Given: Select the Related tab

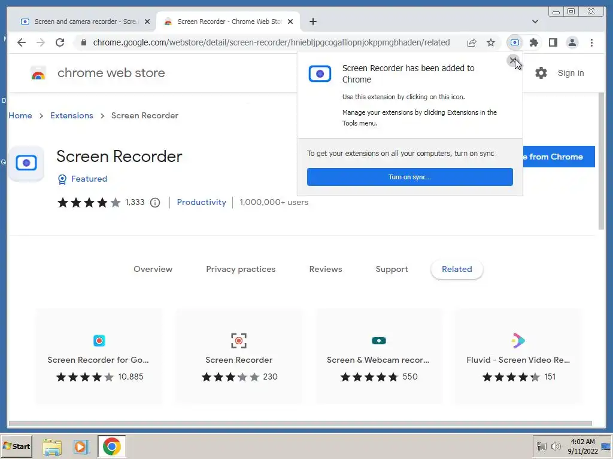Looking at the screenshot, I should [x=457, y=269].
